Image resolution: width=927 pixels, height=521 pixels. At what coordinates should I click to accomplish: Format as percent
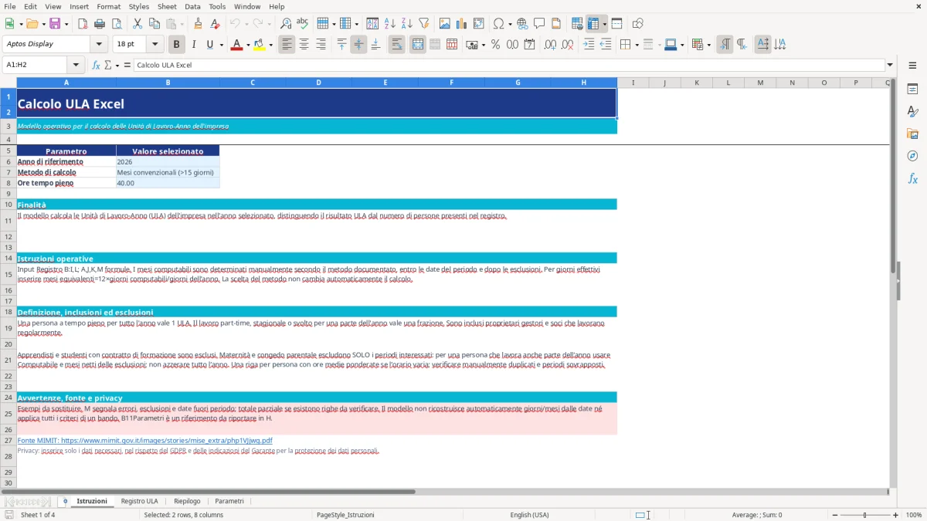[495, 45]
